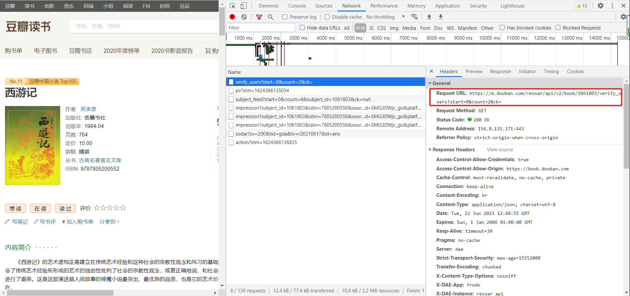Activate the inspect element picker icon
Image resolution: width=630 pixels, height=296 pixels.
232,6
